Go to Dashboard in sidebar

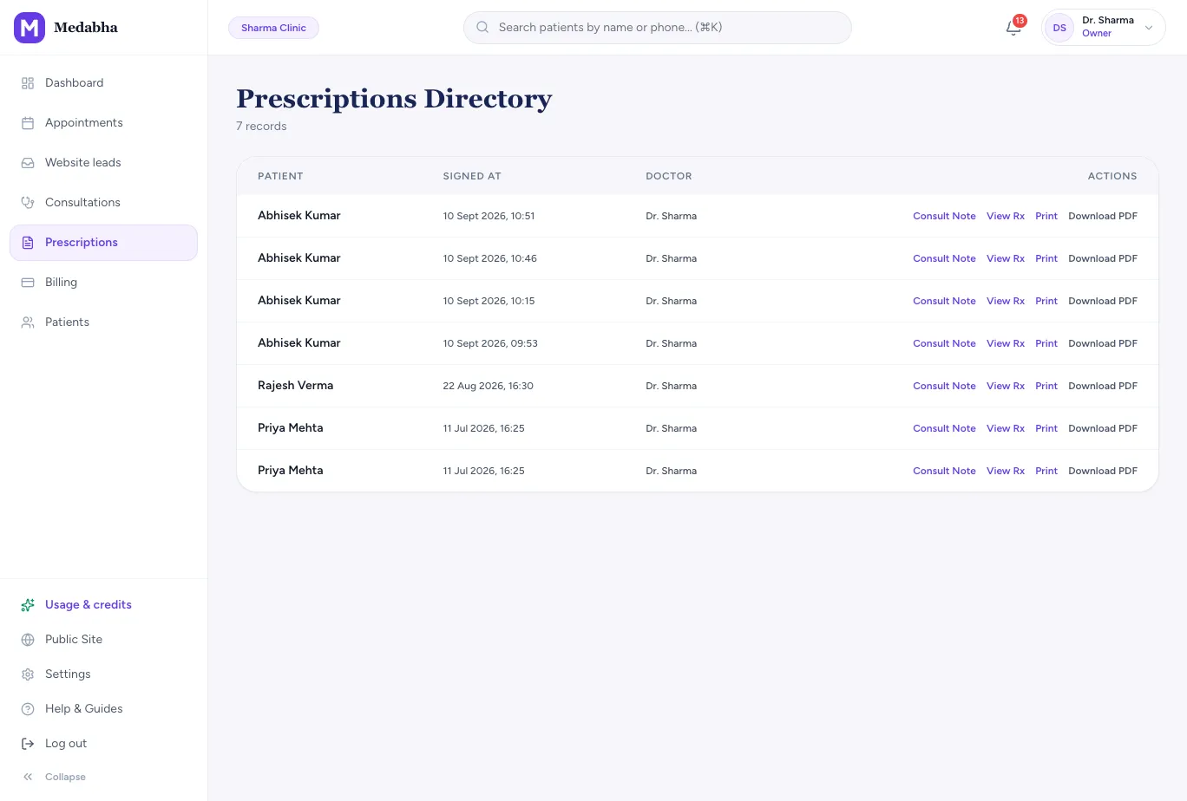(x=103, y=83)
